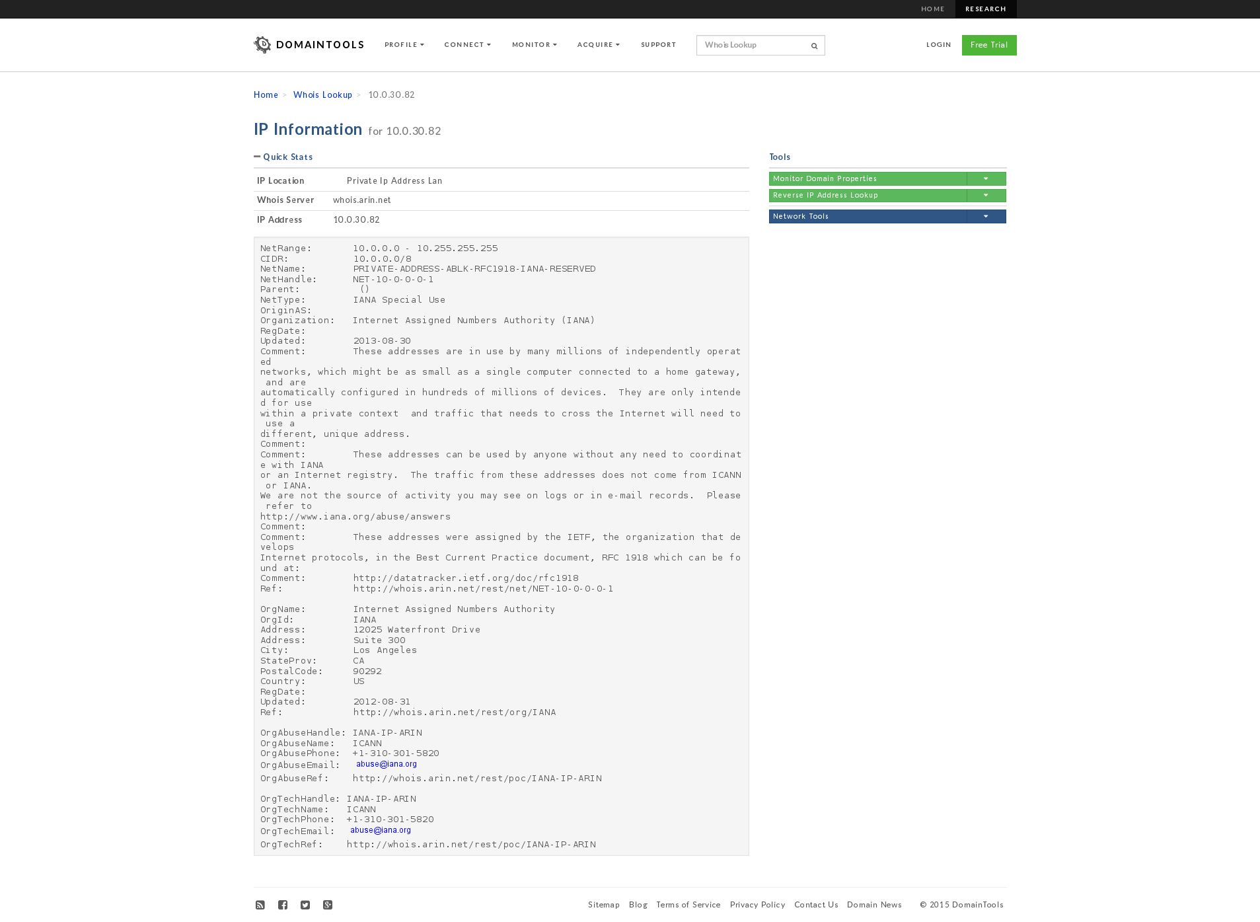Open the Acquire menu
Screen dimensions: 1260x922
(599, 45)
